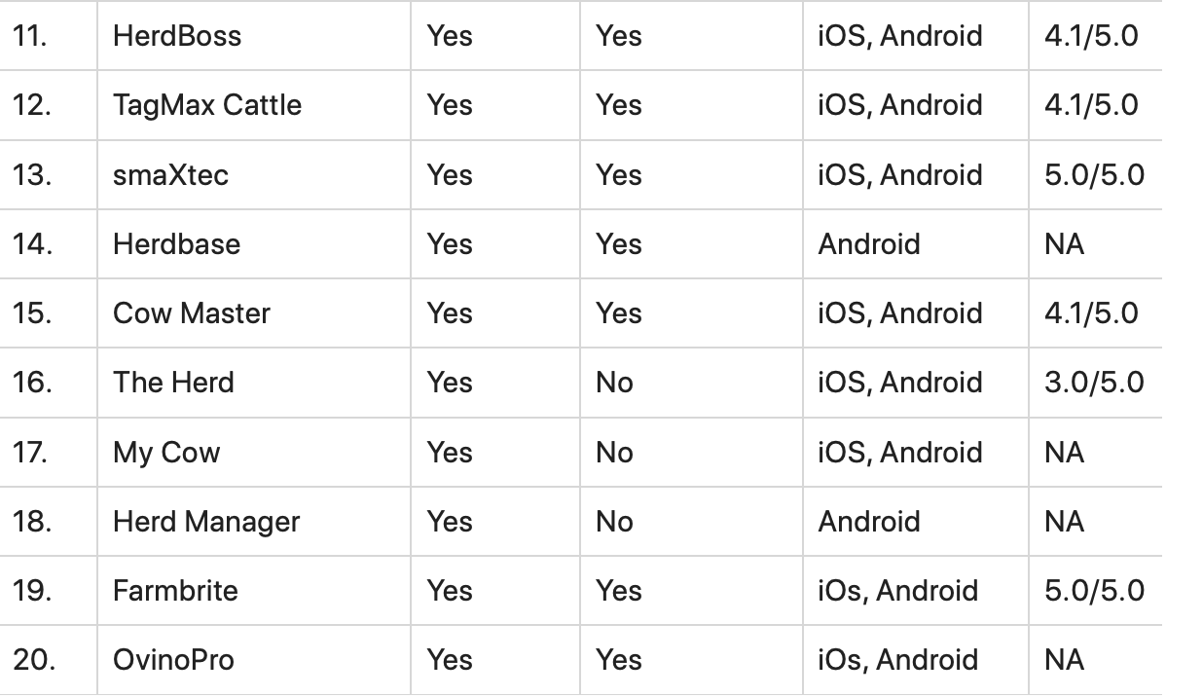
Task: Click the smaXtec app name
Action: [x=170, y=175]
